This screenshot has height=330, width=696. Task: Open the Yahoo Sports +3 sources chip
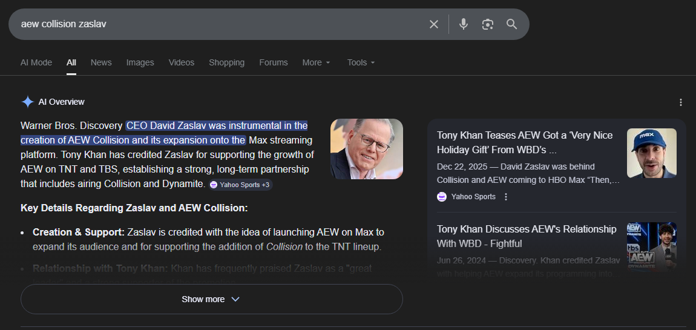240,185
